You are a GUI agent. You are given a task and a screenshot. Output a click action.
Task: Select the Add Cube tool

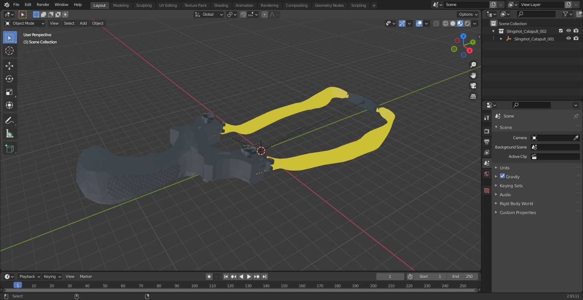(x=9, y=149)
